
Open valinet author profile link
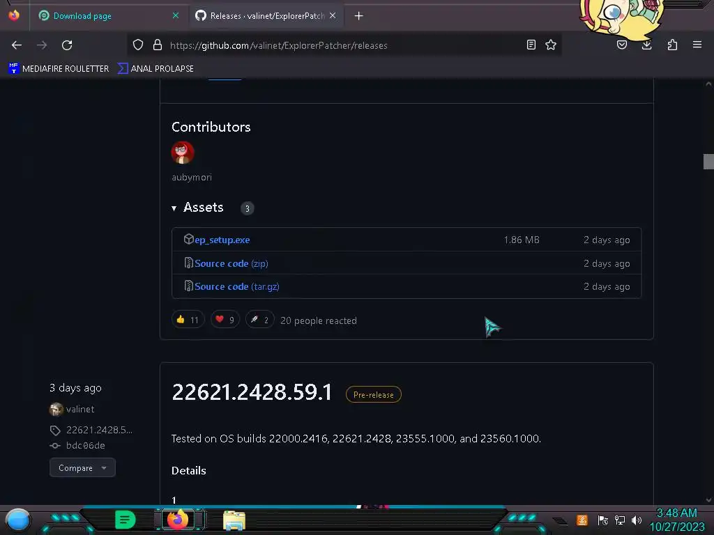pyautogui.click(x=80, y=409)
